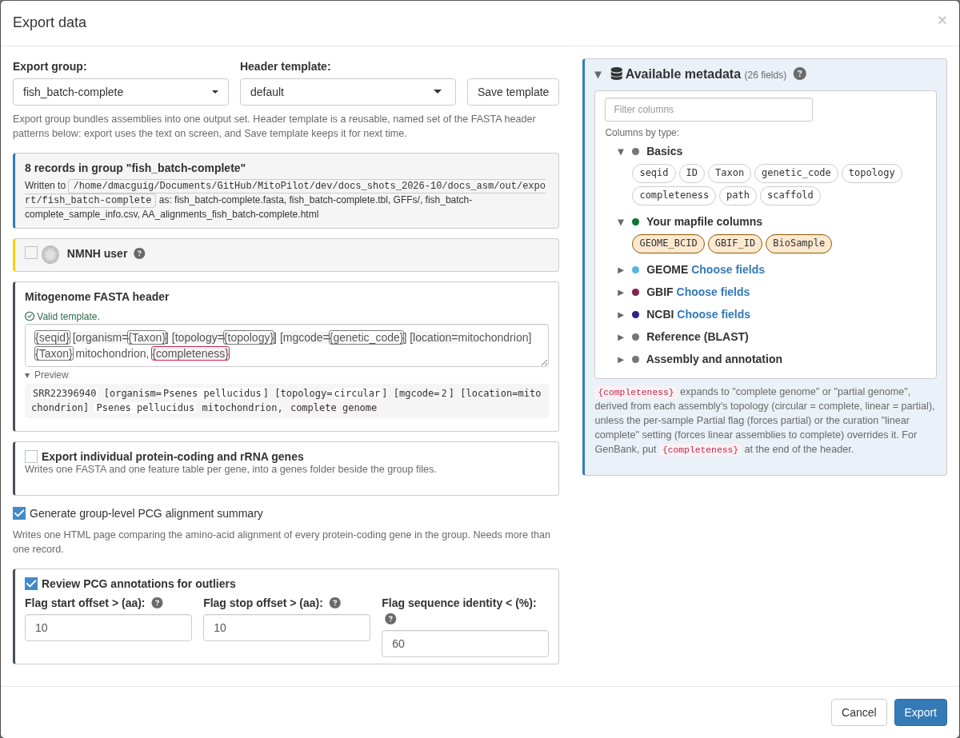Expand the NCBI group arrow
Image resolution: width=960 pixels, height=738 pixels.
coord(621,315)
